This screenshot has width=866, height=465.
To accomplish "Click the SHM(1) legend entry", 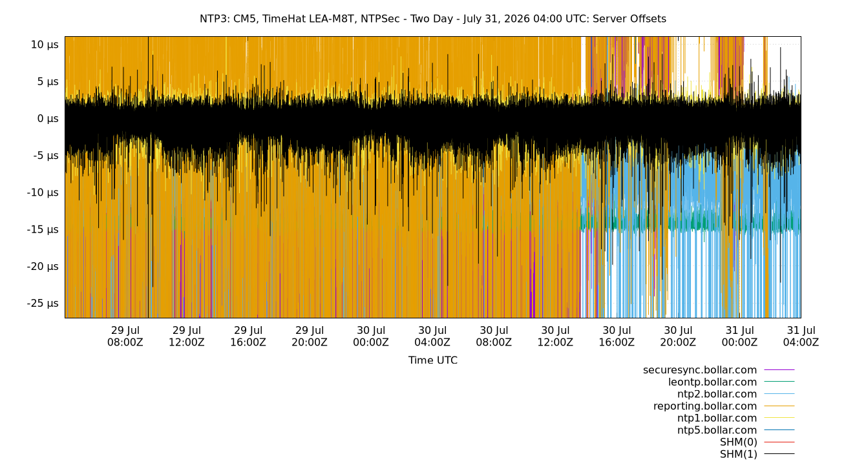I will [738, 454].
